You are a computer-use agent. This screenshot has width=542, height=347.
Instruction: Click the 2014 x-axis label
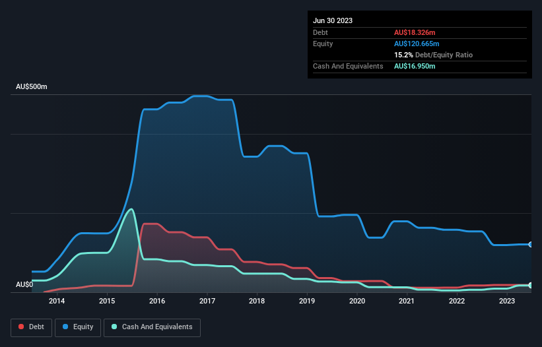(x=57, y=301)
